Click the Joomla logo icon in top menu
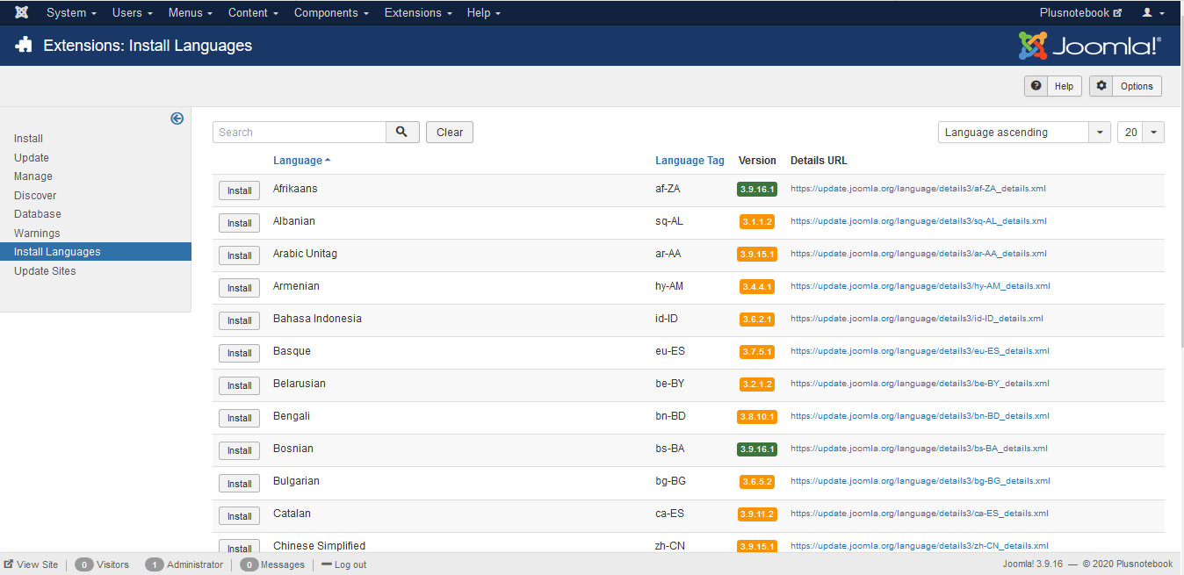Image resolution: width=1184 pixels, height=575 pixels. pos(22,12)
